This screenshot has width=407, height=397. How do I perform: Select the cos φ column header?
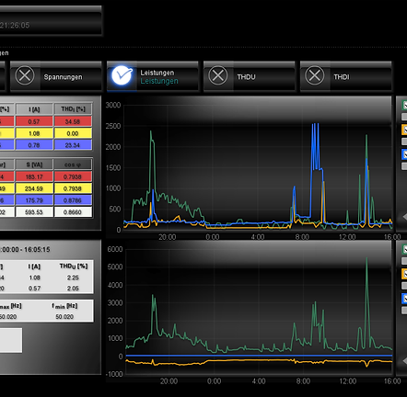(x=73, y=164)
